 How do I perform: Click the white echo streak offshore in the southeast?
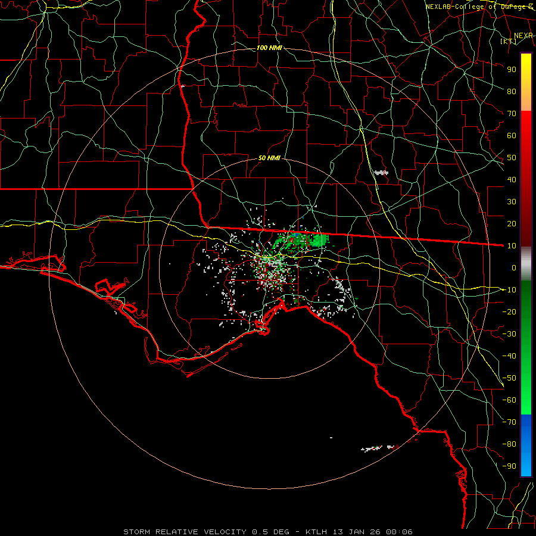[x=373, y=448]
